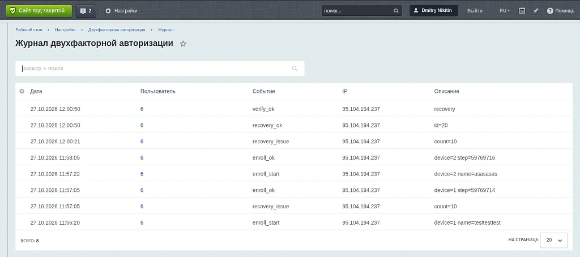Click the date 27.10.2026 11:58:05
The image size is (580, 257).
tap(56, 158)
